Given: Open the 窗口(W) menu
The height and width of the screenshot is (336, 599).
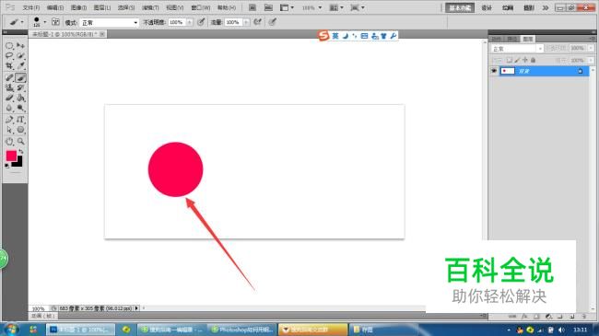Looking at the screenshot, I should [x=201, y=7].
